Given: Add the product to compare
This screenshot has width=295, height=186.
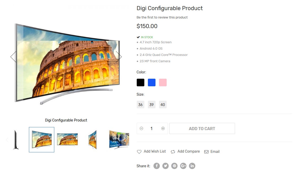Looking at the screenshot, I should [185, 152].
